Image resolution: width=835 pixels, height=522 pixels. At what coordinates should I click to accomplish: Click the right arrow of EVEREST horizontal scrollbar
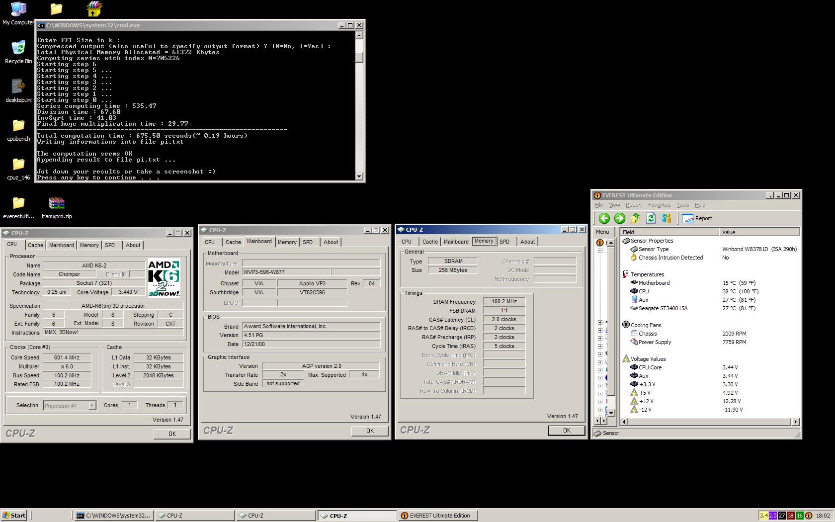(x=795, y=422)
